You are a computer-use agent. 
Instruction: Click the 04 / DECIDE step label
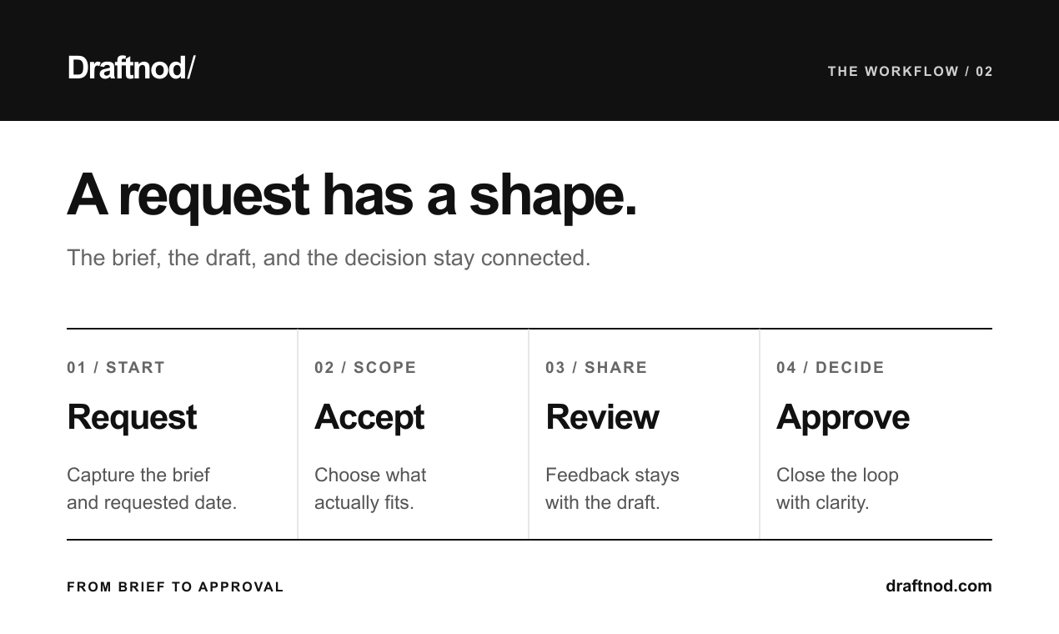pyautogui.click(x=831, y=368)
